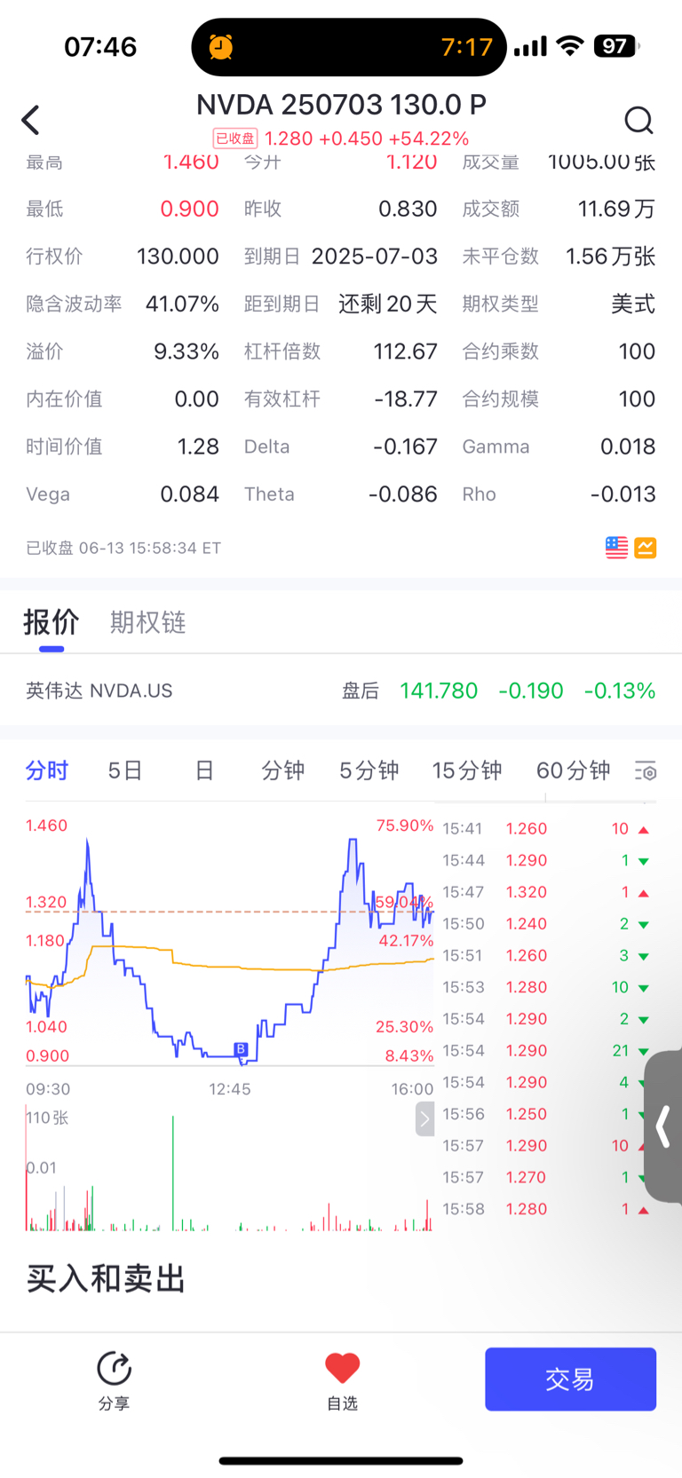Tap the 未平仓数 value 1.56万张
682x1478 pixels.
click(610, 257)
